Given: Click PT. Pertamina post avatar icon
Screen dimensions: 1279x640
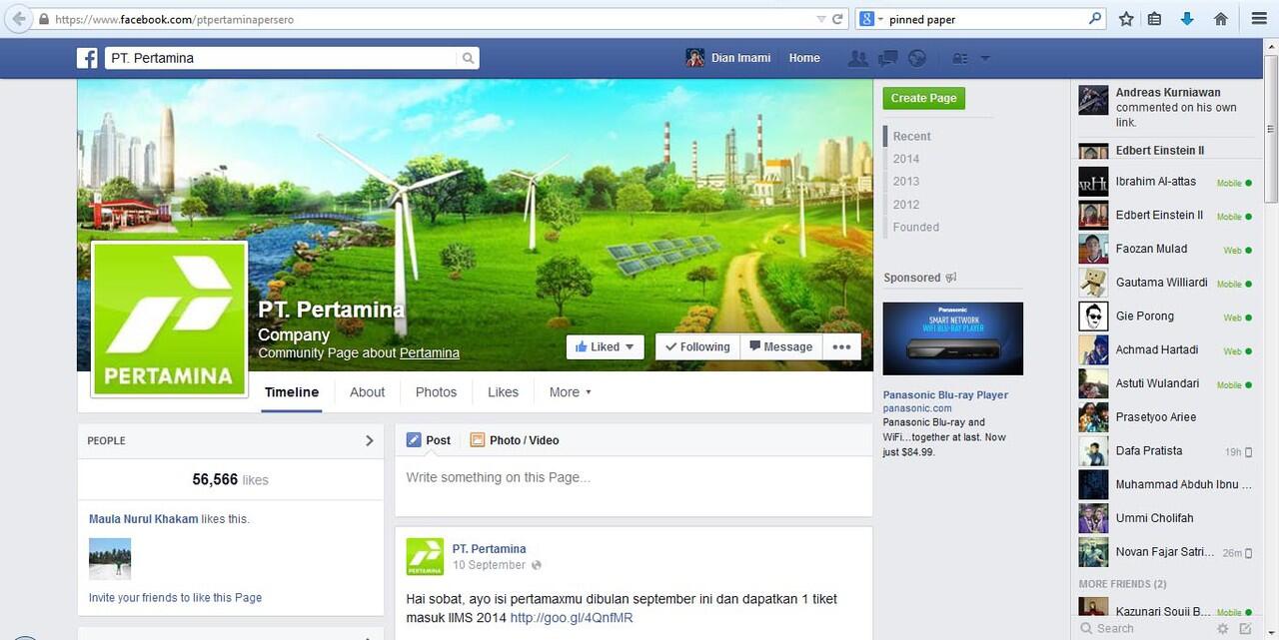Looking at the screenshot, I should [x=425, y=556].
